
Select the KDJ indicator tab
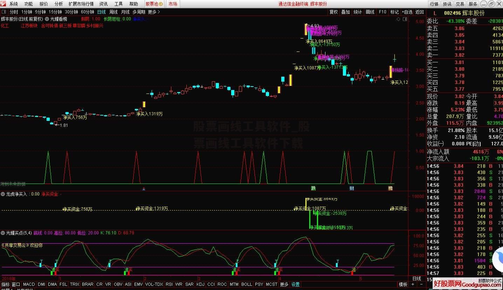[200, 284]
